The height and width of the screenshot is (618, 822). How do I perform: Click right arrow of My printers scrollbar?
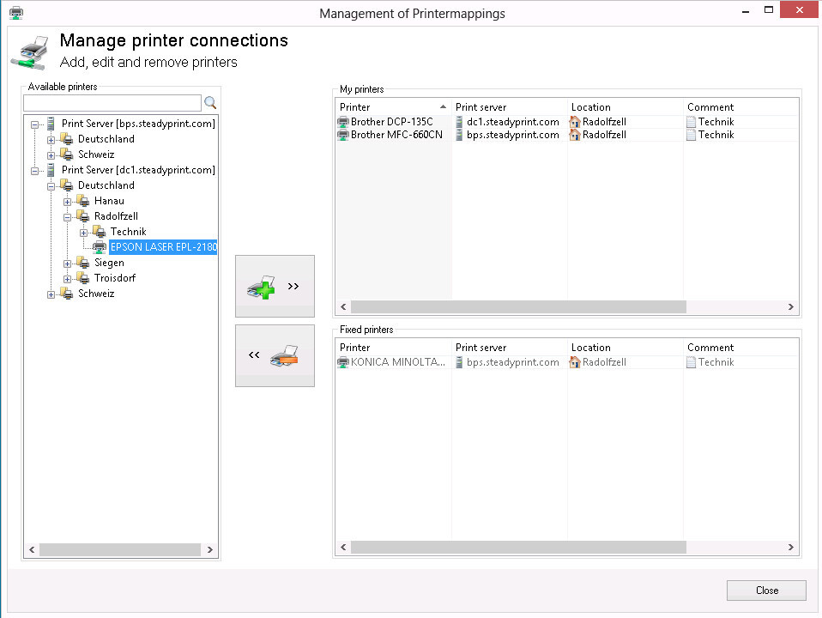[x=791, y=307]
